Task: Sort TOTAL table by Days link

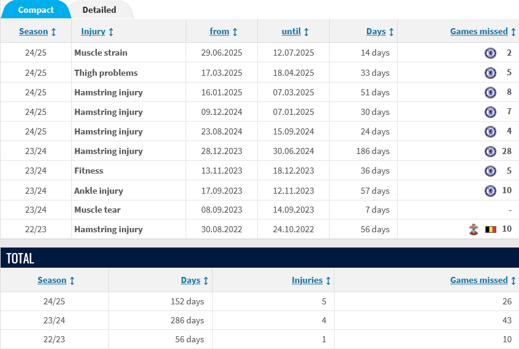Action: (x=191, y=280)
